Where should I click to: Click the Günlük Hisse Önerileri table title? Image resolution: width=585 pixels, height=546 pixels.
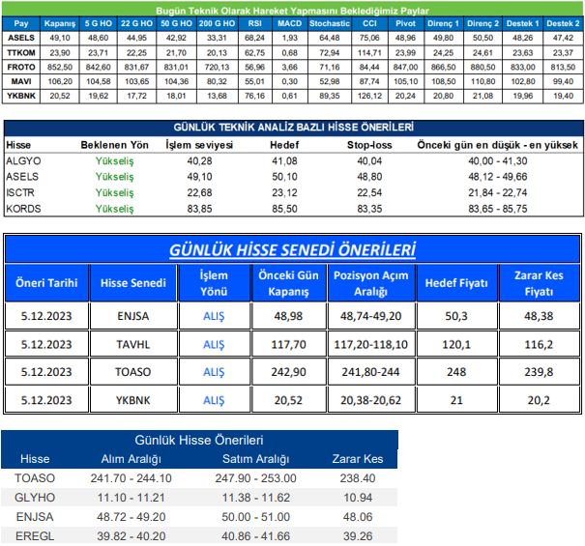click(199, 440)
